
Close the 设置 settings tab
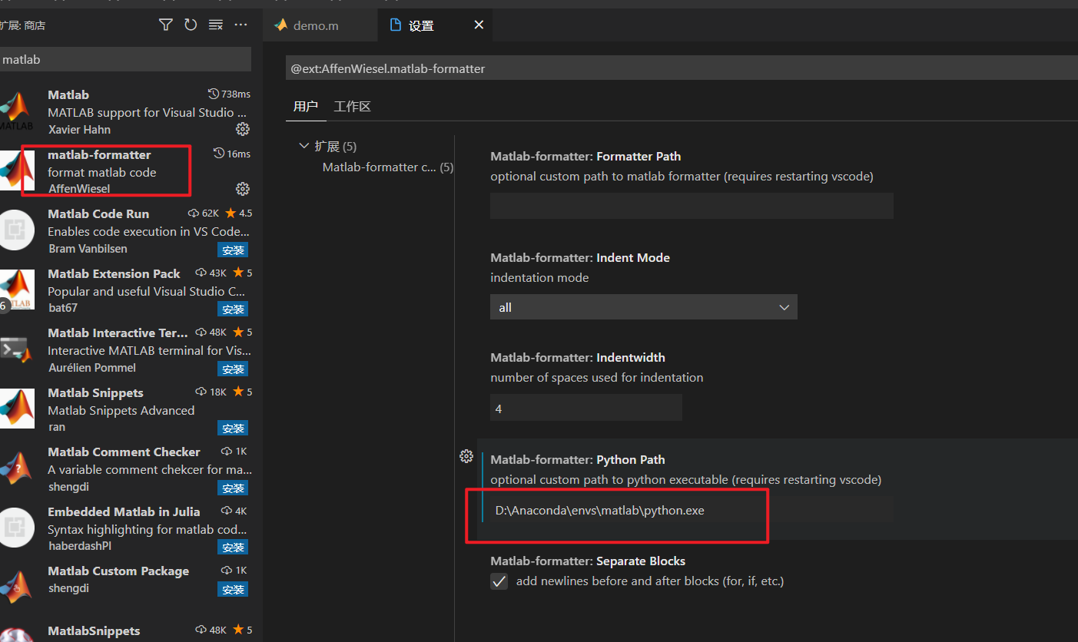[479, 25]
